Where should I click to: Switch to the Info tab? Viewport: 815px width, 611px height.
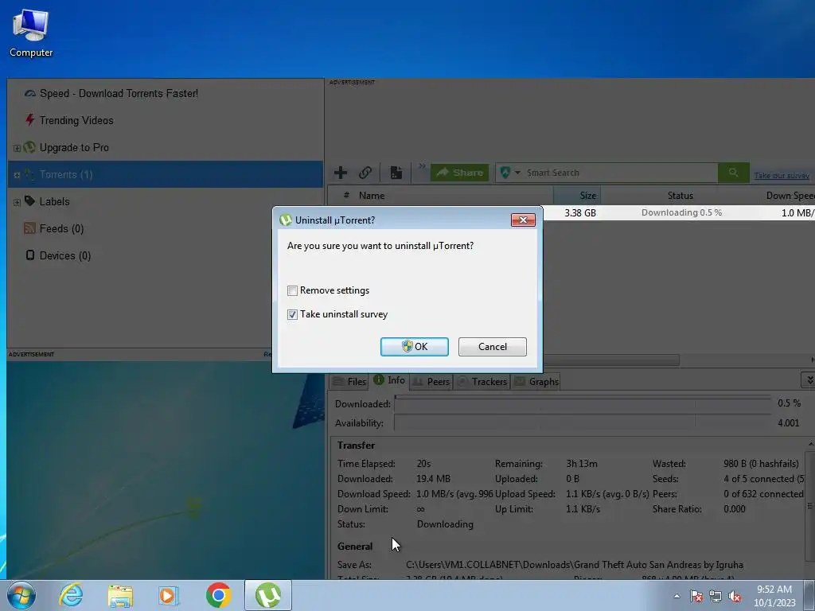point(388,380)
